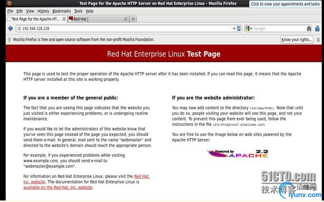Open the Tools menu

(78, 11)
